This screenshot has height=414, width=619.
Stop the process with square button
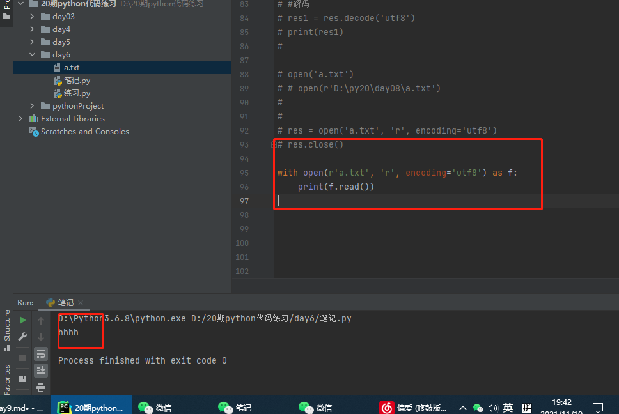tap(22, 357)
